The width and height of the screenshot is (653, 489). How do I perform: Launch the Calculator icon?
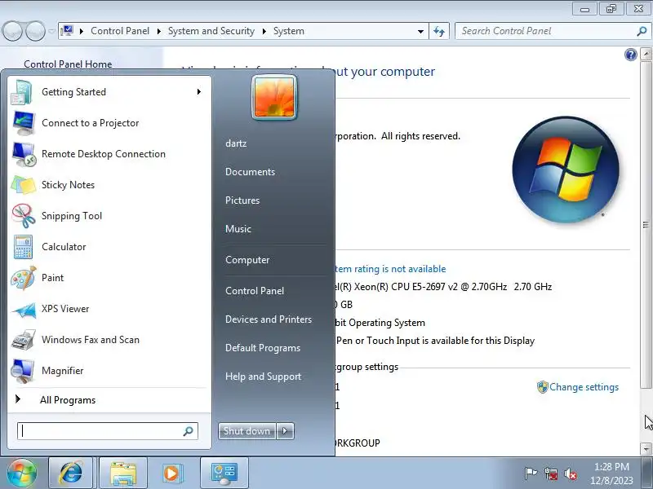pos(23,247)
